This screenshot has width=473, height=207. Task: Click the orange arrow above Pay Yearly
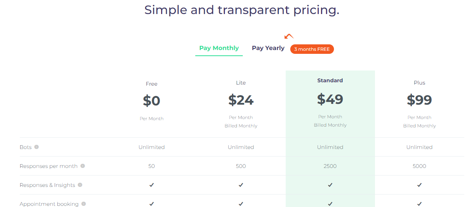coord(289,36)
